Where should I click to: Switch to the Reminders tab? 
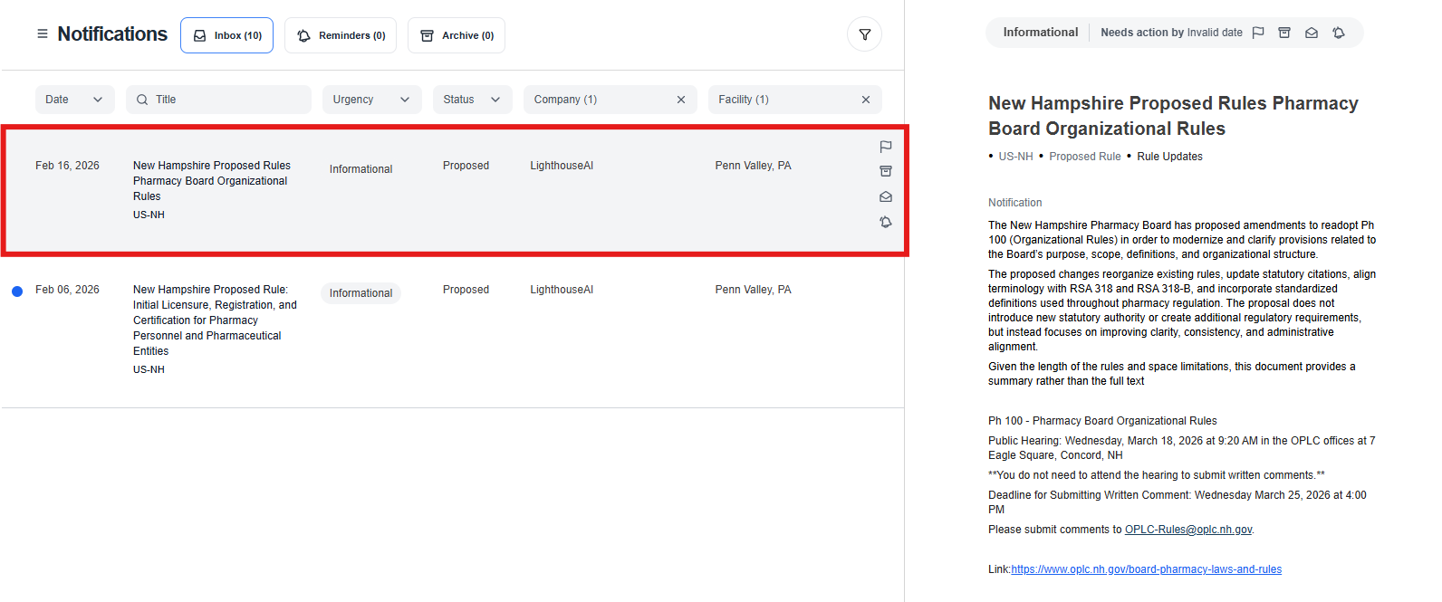341,35
